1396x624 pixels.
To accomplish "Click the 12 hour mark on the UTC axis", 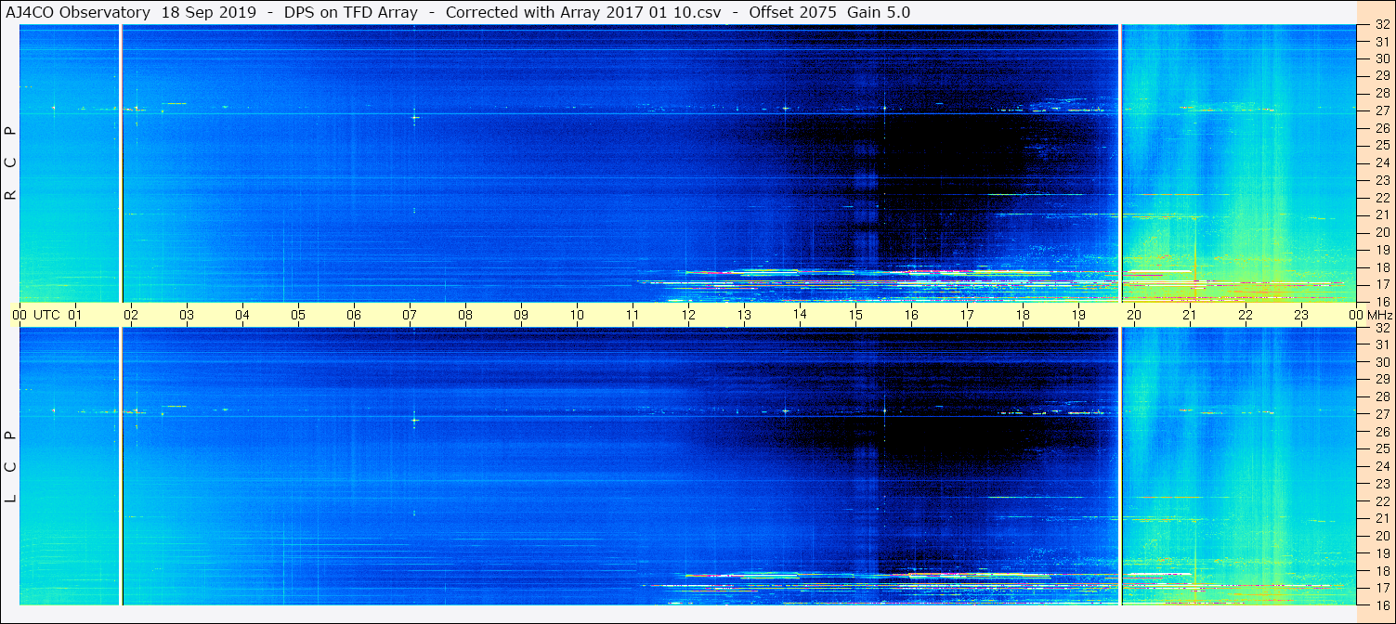I will [688, 315].
